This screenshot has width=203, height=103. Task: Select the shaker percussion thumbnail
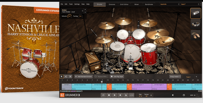196,13
